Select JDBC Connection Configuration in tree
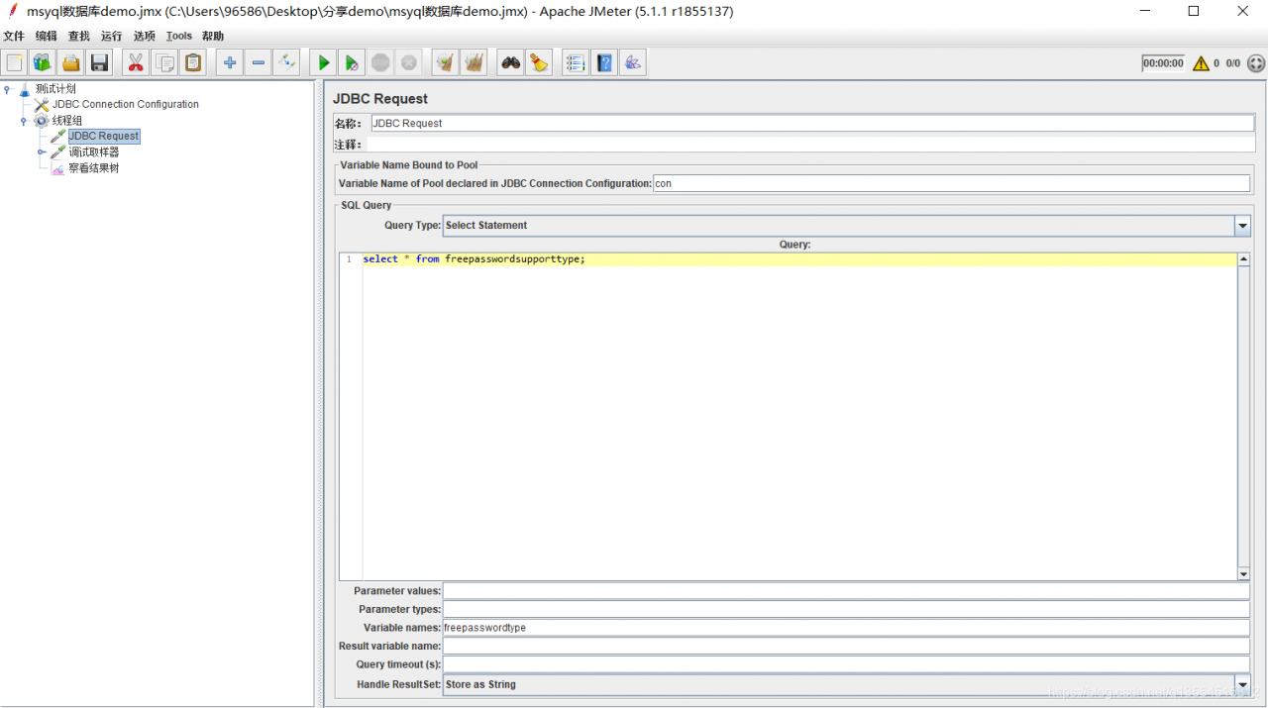 126,104
